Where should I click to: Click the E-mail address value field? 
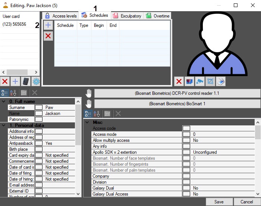pyautogui.click(x=59, y=185)
